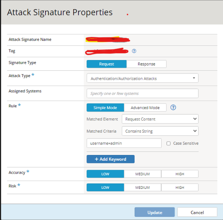Viewport: 223px width, 220px height.
Task: Switch to Advanced Mode tab
Action: coord(145,108)
